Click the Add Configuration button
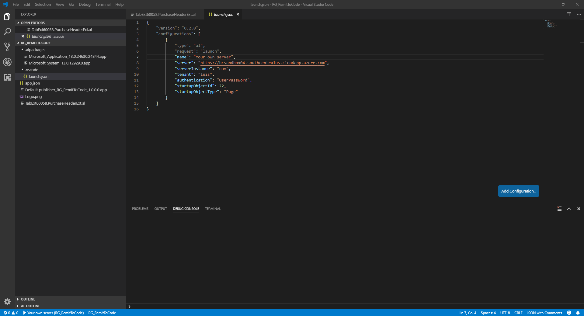The height and width of the screenshot is (316, 584). pos(518,191)
